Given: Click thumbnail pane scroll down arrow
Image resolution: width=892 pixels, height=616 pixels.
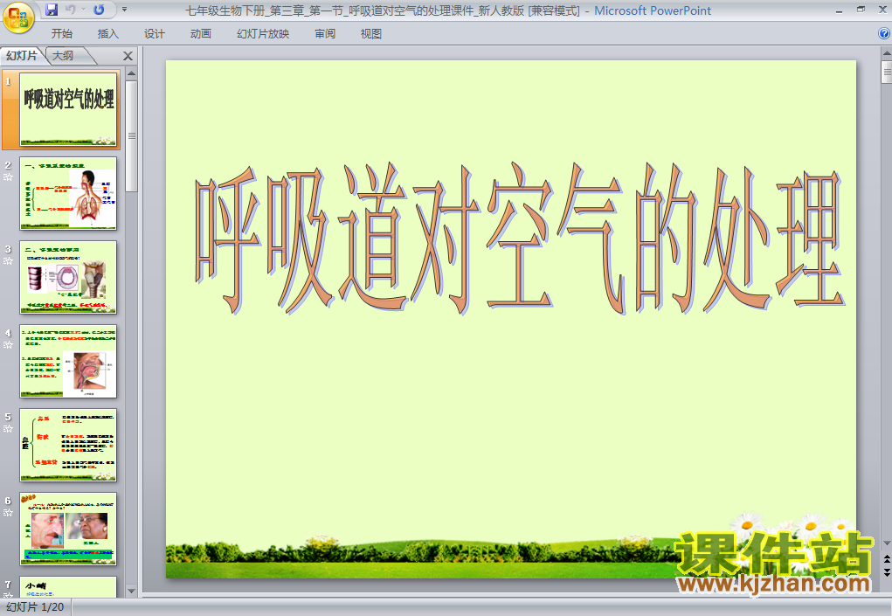Looking at the screenshot, I should coord(131,591).
